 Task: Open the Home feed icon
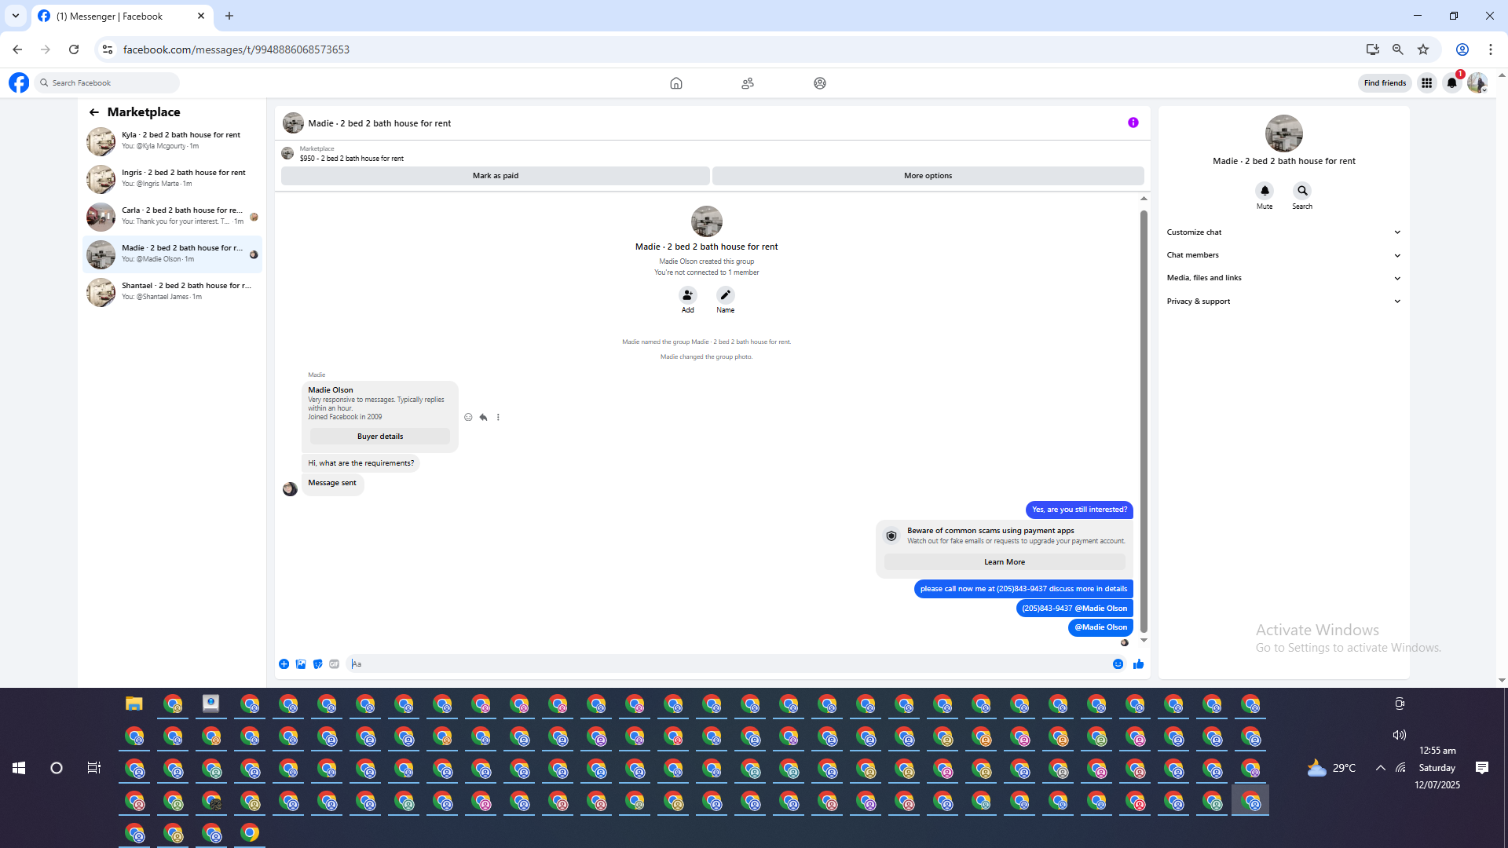(676, 83)
